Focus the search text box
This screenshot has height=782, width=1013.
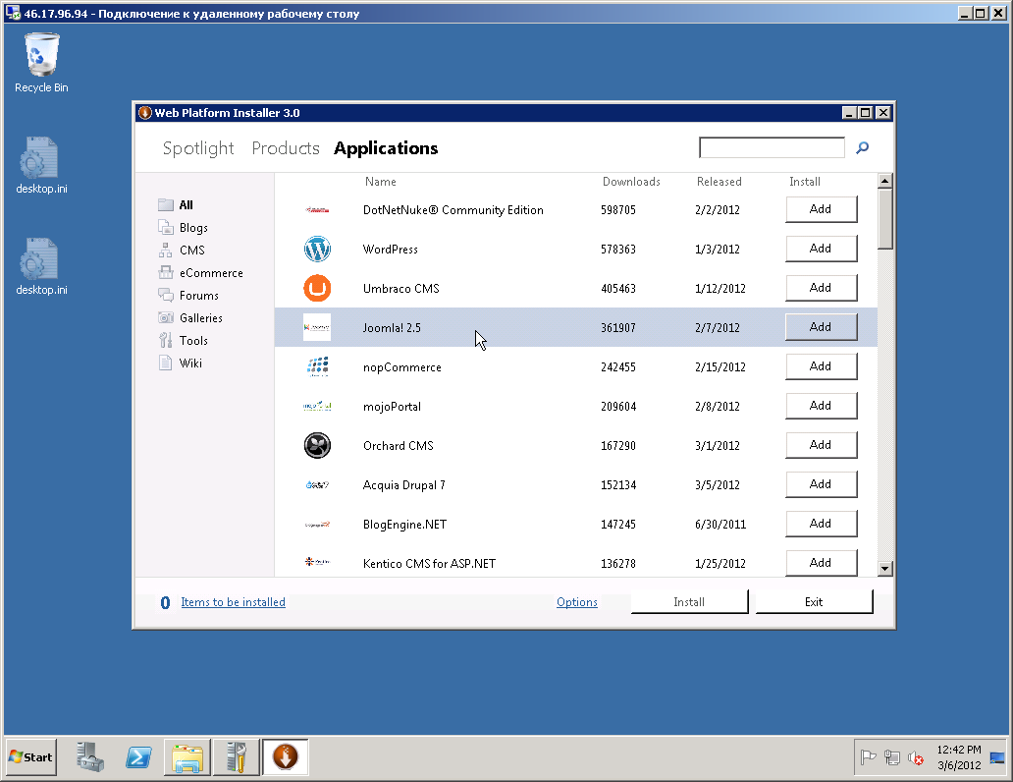pos(773,147)
